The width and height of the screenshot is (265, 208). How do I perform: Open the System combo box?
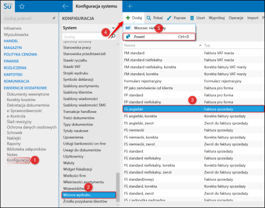pos(89,28)
